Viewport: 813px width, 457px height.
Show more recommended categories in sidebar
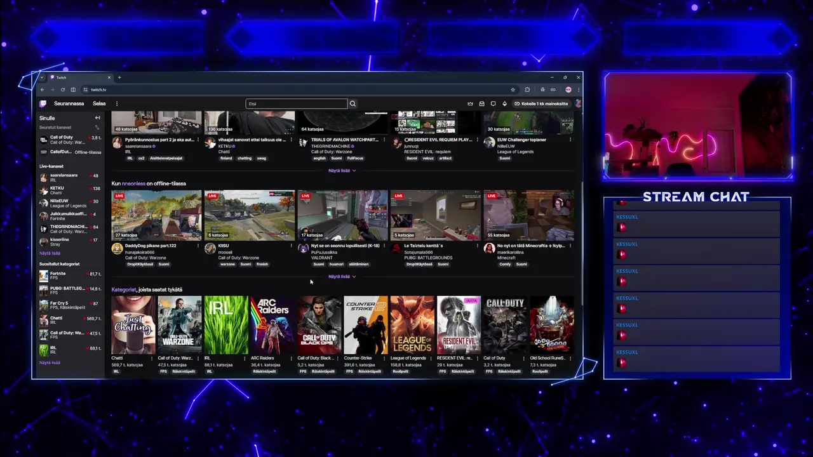[50, 362]
